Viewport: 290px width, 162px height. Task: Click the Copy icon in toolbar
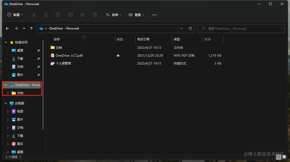46,15
